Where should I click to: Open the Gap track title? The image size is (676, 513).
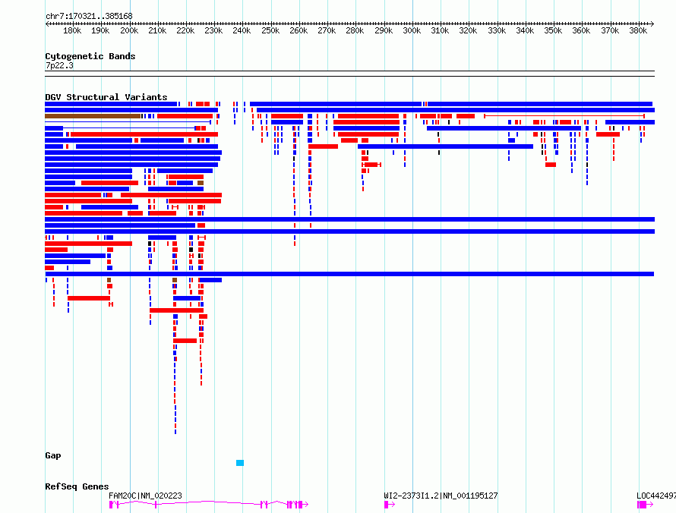(x=53, y=456)
